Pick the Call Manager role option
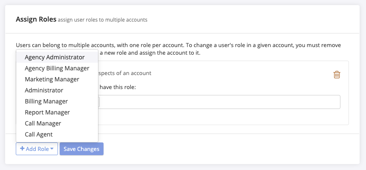366x170 pixels. (43, 123)
